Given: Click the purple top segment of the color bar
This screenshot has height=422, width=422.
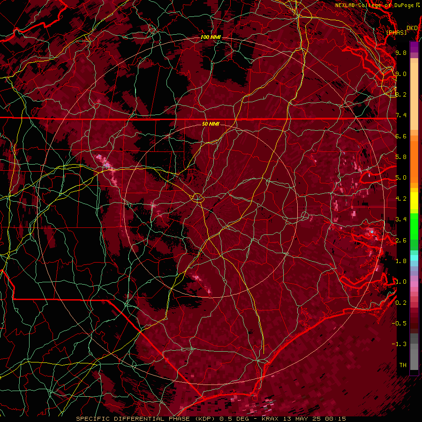Looking at the screenshot, I should [414, 47].
